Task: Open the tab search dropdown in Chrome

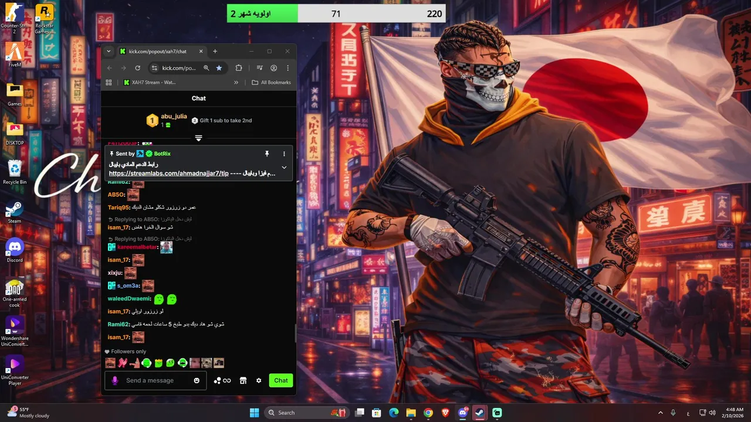Action: click(x=109, y=52)
